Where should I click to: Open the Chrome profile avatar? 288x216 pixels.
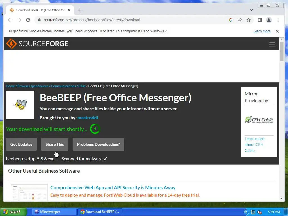click(269, 20)
